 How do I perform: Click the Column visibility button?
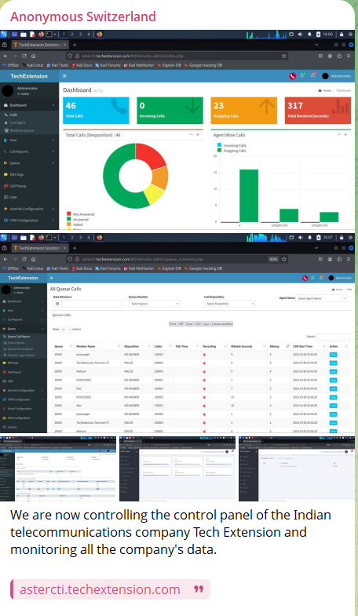tap(222, 324)
